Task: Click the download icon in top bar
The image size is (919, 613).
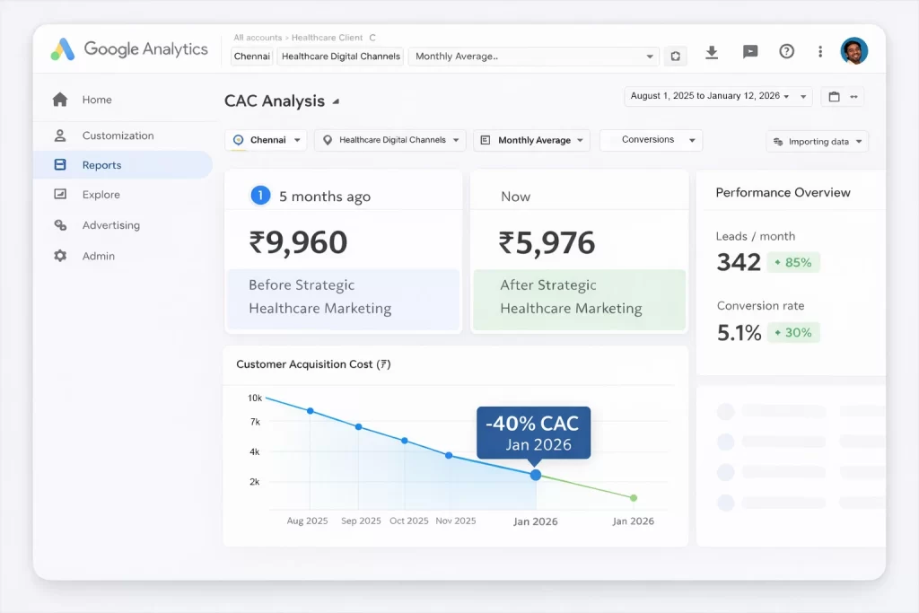Action: click(x=712, y=52)
